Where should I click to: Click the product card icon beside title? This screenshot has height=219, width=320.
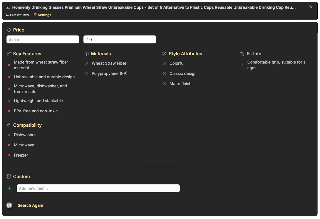pyautogui.click(x=8, y=7)
